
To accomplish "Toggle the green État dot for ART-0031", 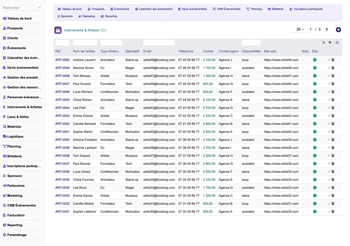I will (x=315, y=212).
